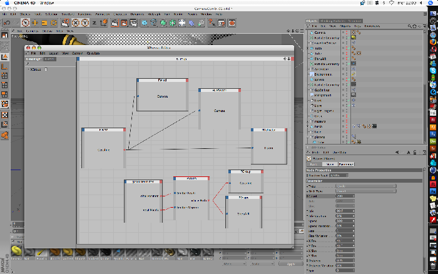Open the particle objects icon
Screen dimensions: 438x274
[x=201, y=23]
